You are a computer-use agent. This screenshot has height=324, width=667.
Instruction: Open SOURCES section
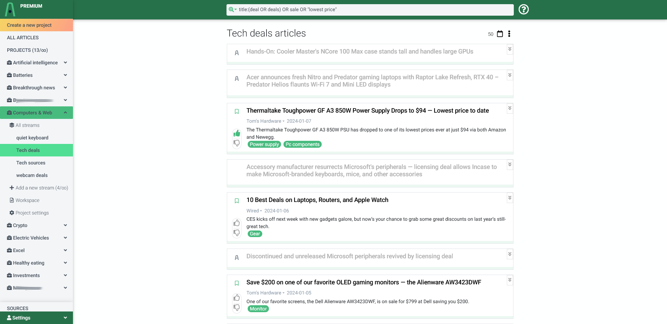point(18,308)
